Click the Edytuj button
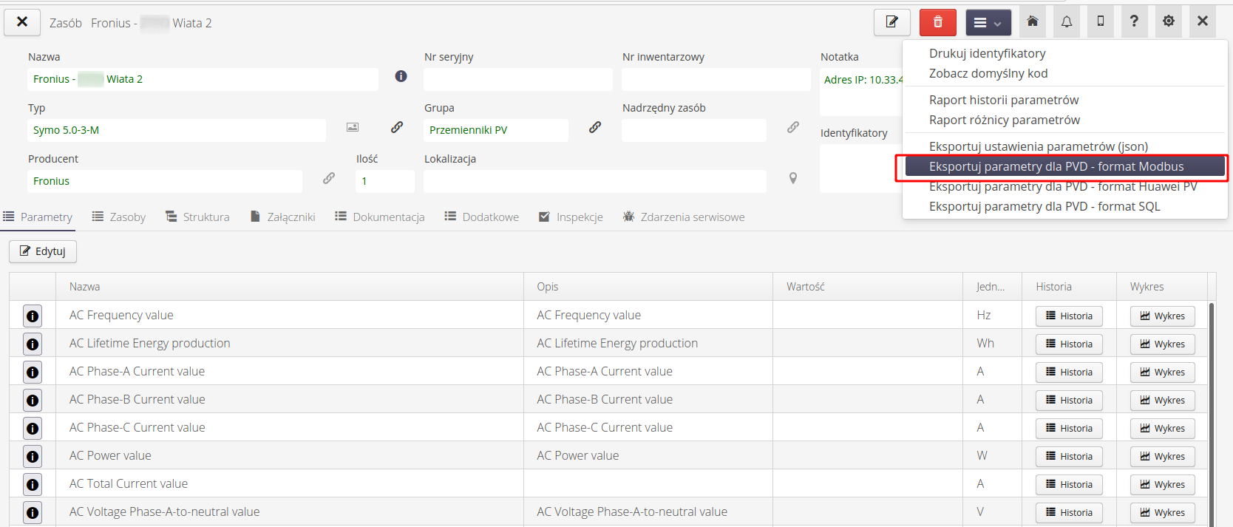This screenshot has width=1233, height=527. coord(43,251)
